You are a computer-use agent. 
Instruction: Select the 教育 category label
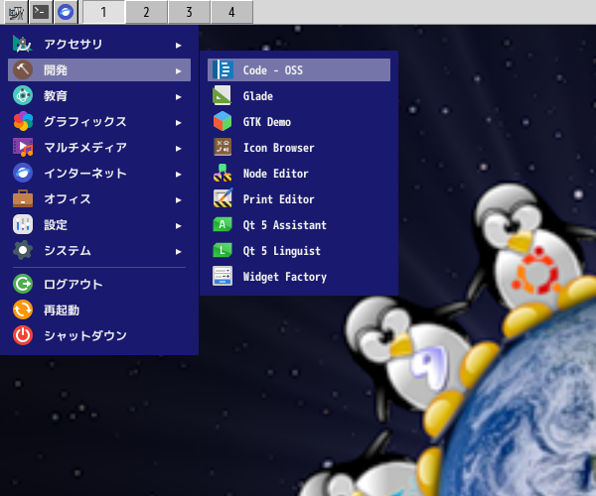pos(56,95)
